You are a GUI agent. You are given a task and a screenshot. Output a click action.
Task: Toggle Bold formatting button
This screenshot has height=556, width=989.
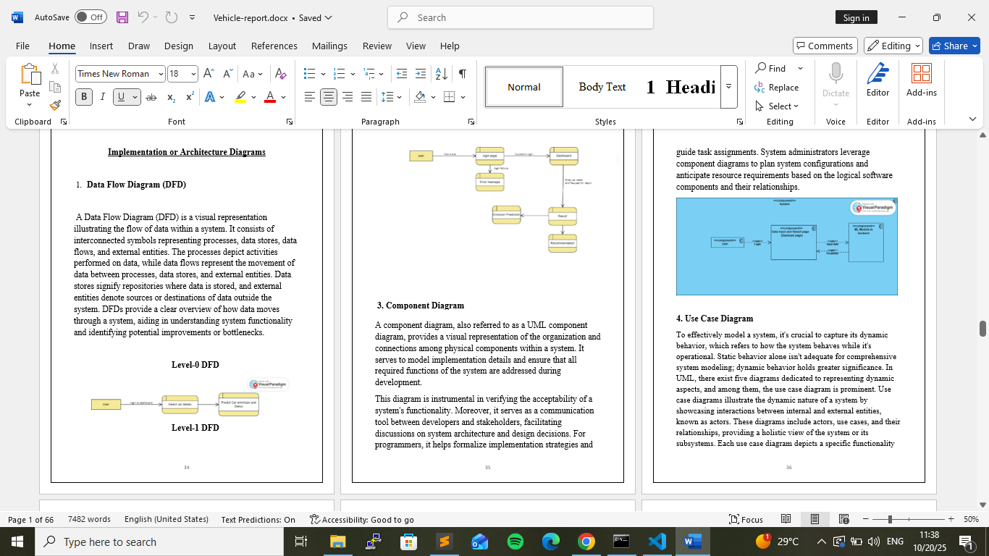84,97
